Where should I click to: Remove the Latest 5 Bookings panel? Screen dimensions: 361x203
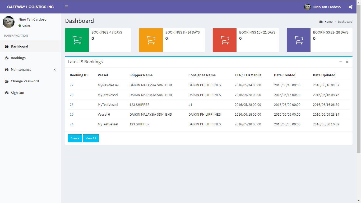click(x=347, y=62)
